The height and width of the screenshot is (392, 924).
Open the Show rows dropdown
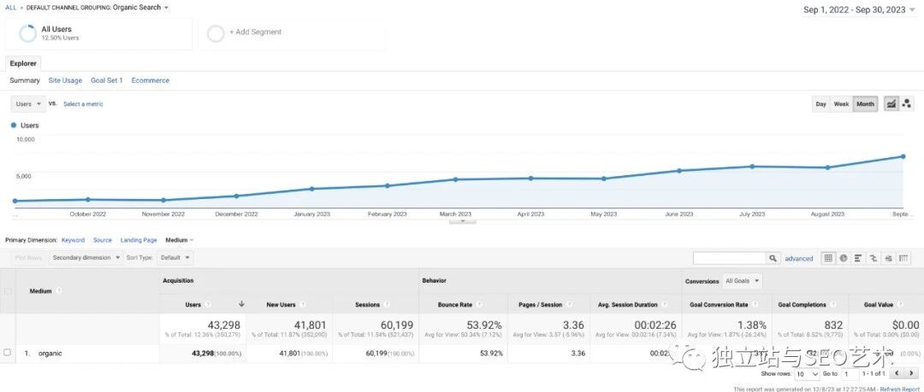[808, 374]
